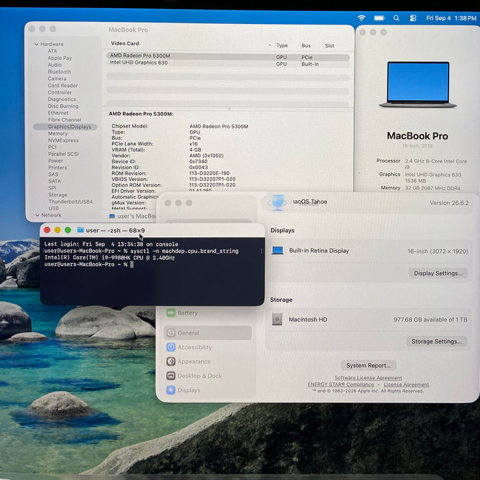Select Audio in hardware sidebar
This screenshot has height=480, width=480.
point(54,64)
